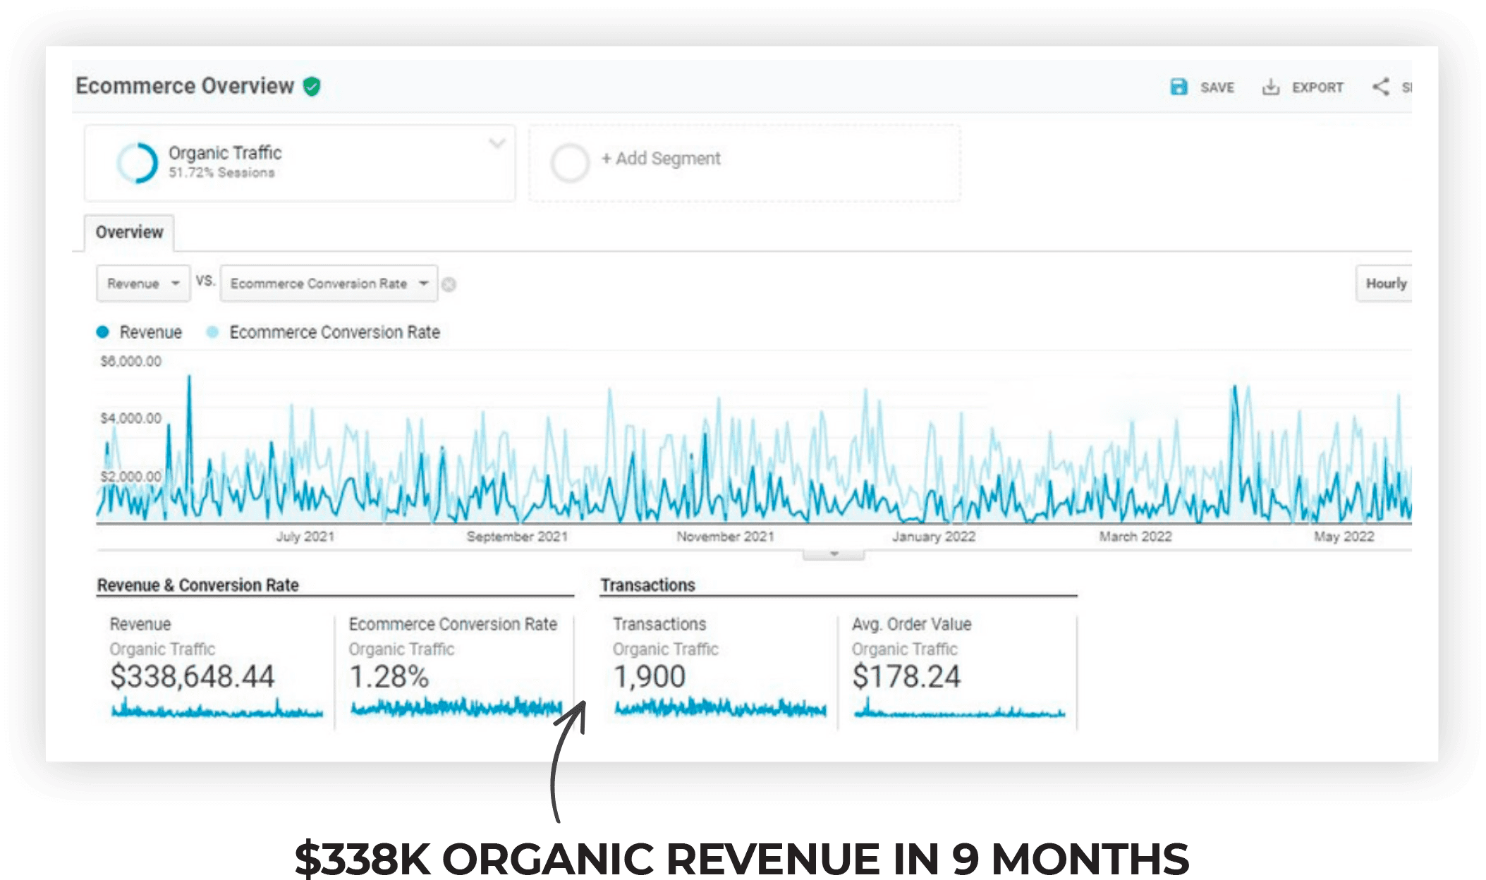Click the 1,900 transactions value
1486x880 pixels.
pos(649,676)
